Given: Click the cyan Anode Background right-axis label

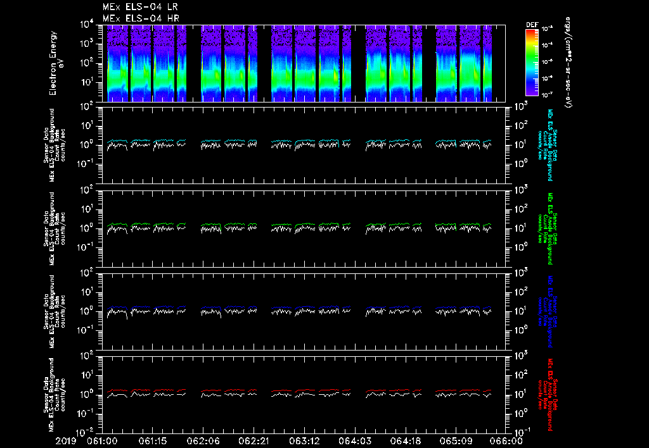Looking at the screenshot, I should point(547,145).
